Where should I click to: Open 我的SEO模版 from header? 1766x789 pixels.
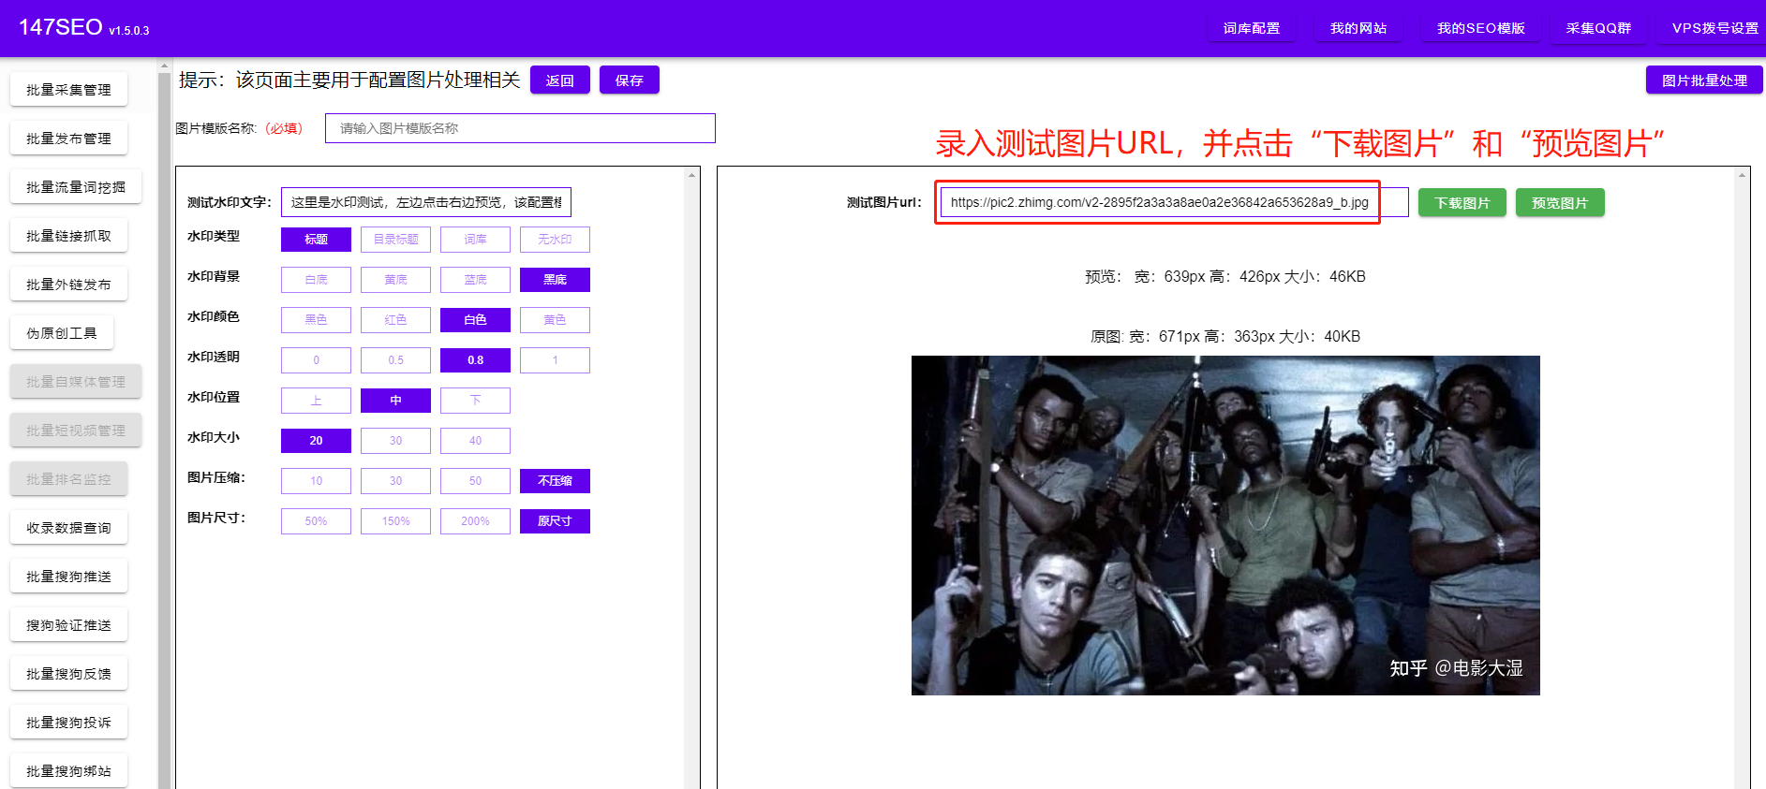1480,28
